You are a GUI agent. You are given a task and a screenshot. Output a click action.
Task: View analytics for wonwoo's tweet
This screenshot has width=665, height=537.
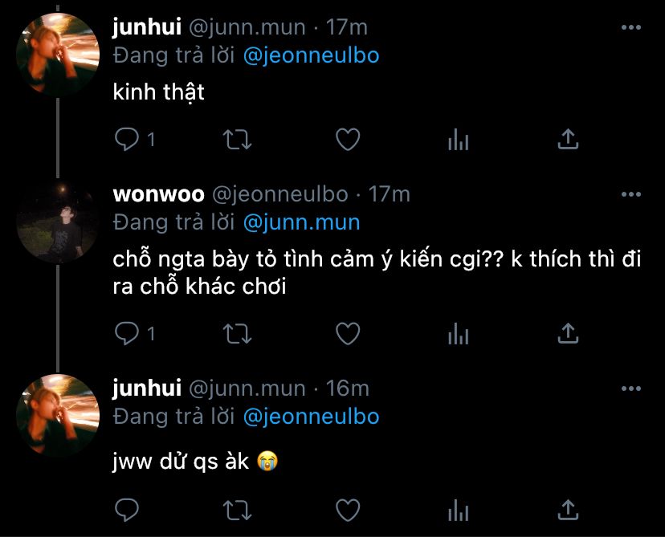click(x=458, y=333)
